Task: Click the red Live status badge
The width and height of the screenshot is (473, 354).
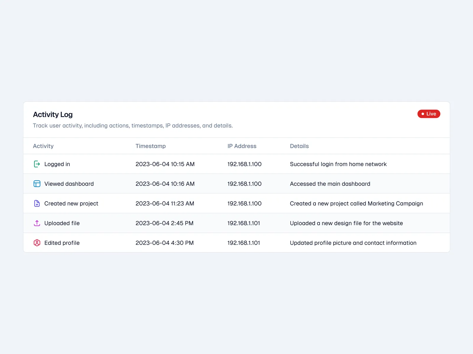Action: pos(428,114)
